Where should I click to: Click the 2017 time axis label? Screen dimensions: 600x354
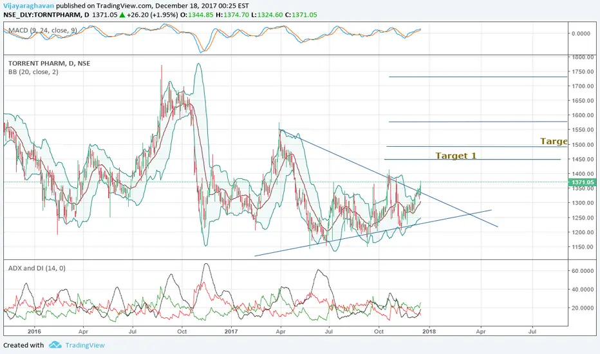pos(231,331)
